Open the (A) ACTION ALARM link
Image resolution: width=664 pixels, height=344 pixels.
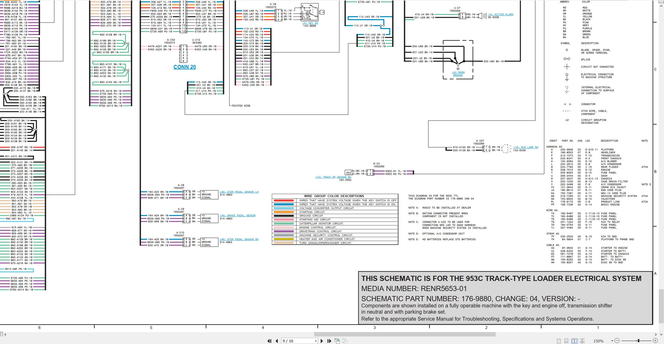pyautogui.click(x=501, y=15)
